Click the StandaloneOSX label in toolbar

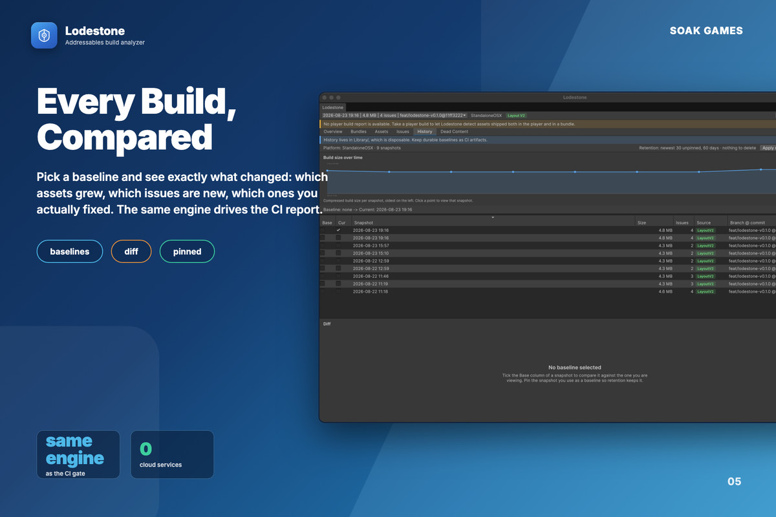[x=486, y=115]
